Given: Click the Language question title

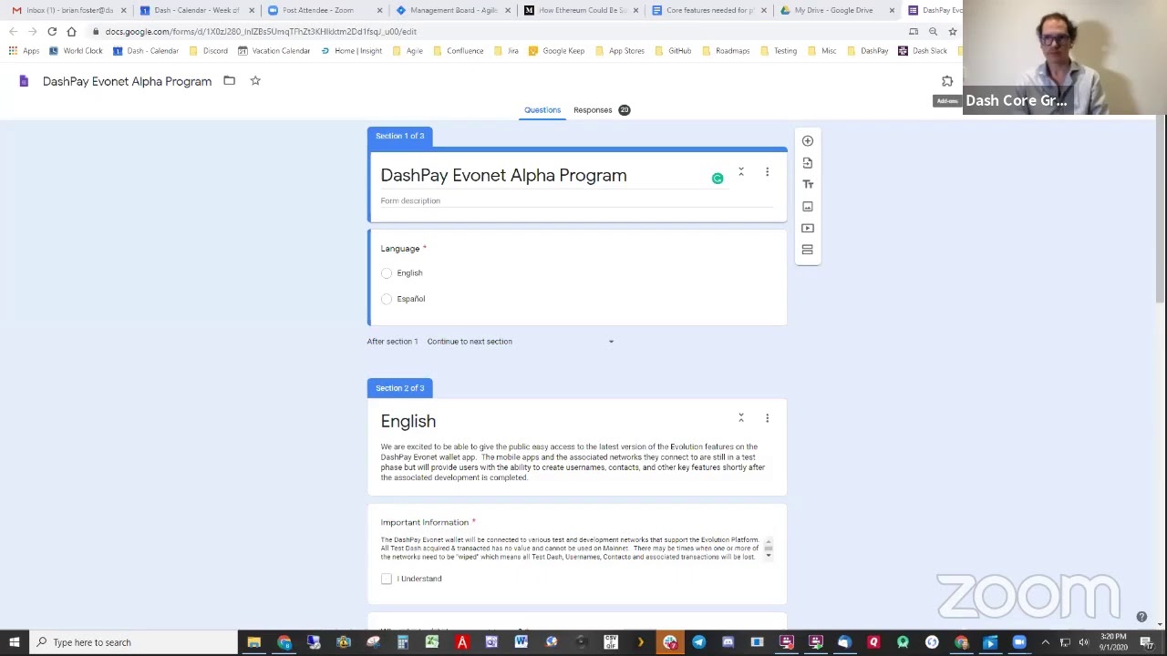Looking at the screenshot, I should [x=400, y=249].
